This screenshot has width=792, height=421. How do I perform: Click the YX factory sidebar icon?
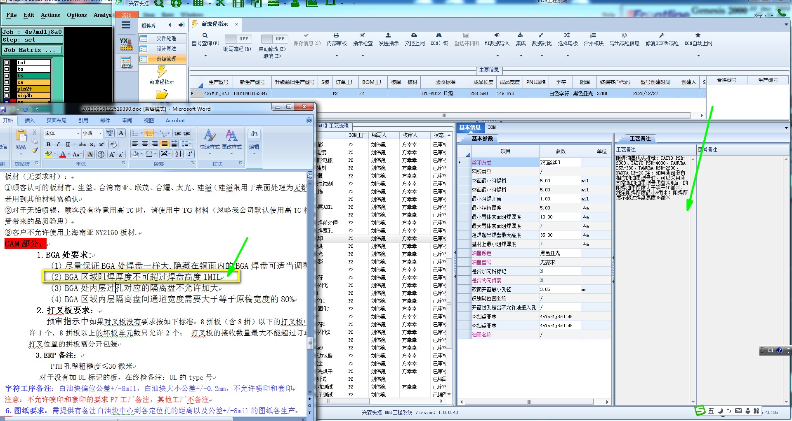(x=126, y=44)
